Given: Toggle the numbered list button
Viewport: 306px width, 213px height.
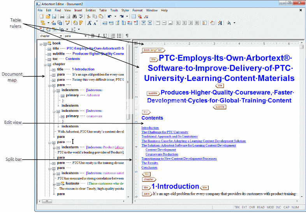Looking at the screenshot, I should click(113, 36).
